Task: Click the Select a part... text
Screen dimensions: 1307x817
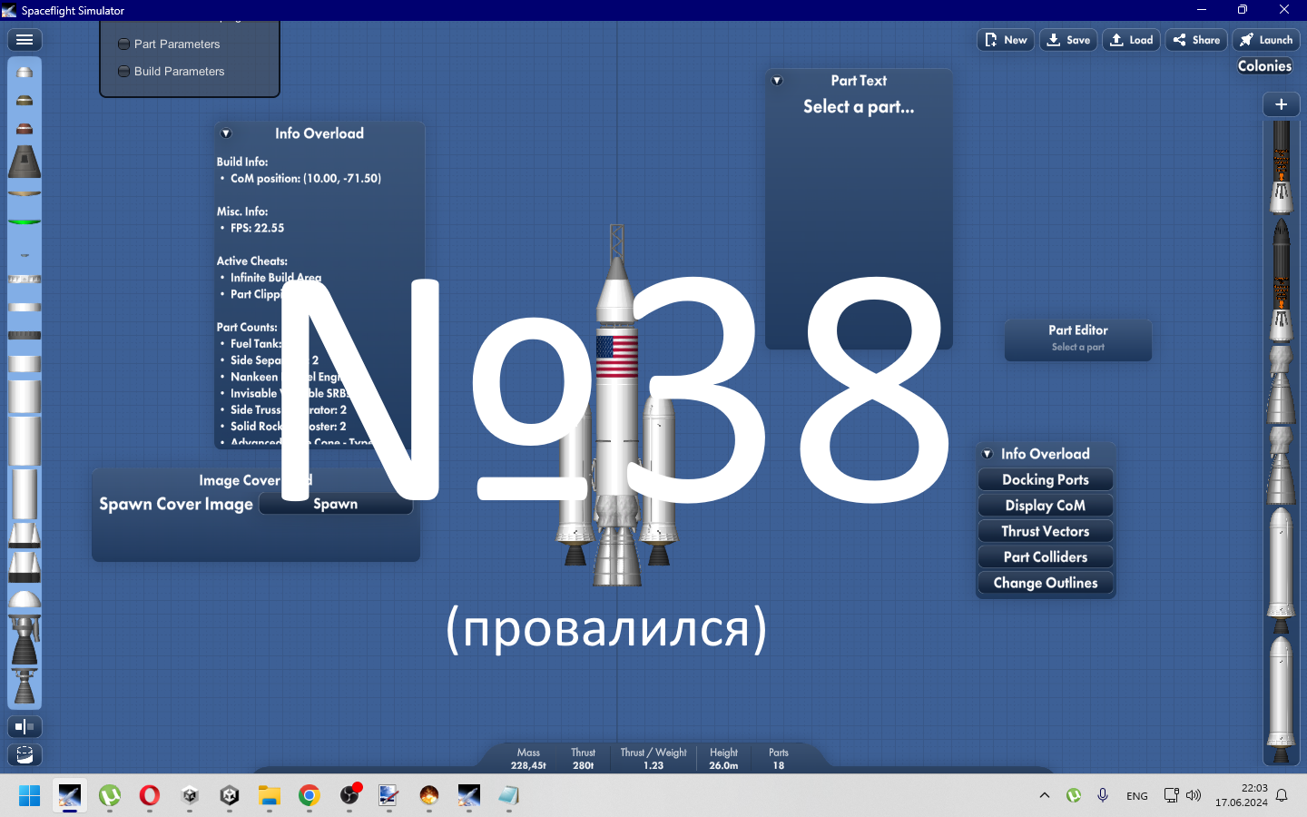Action: coord(859,107)
